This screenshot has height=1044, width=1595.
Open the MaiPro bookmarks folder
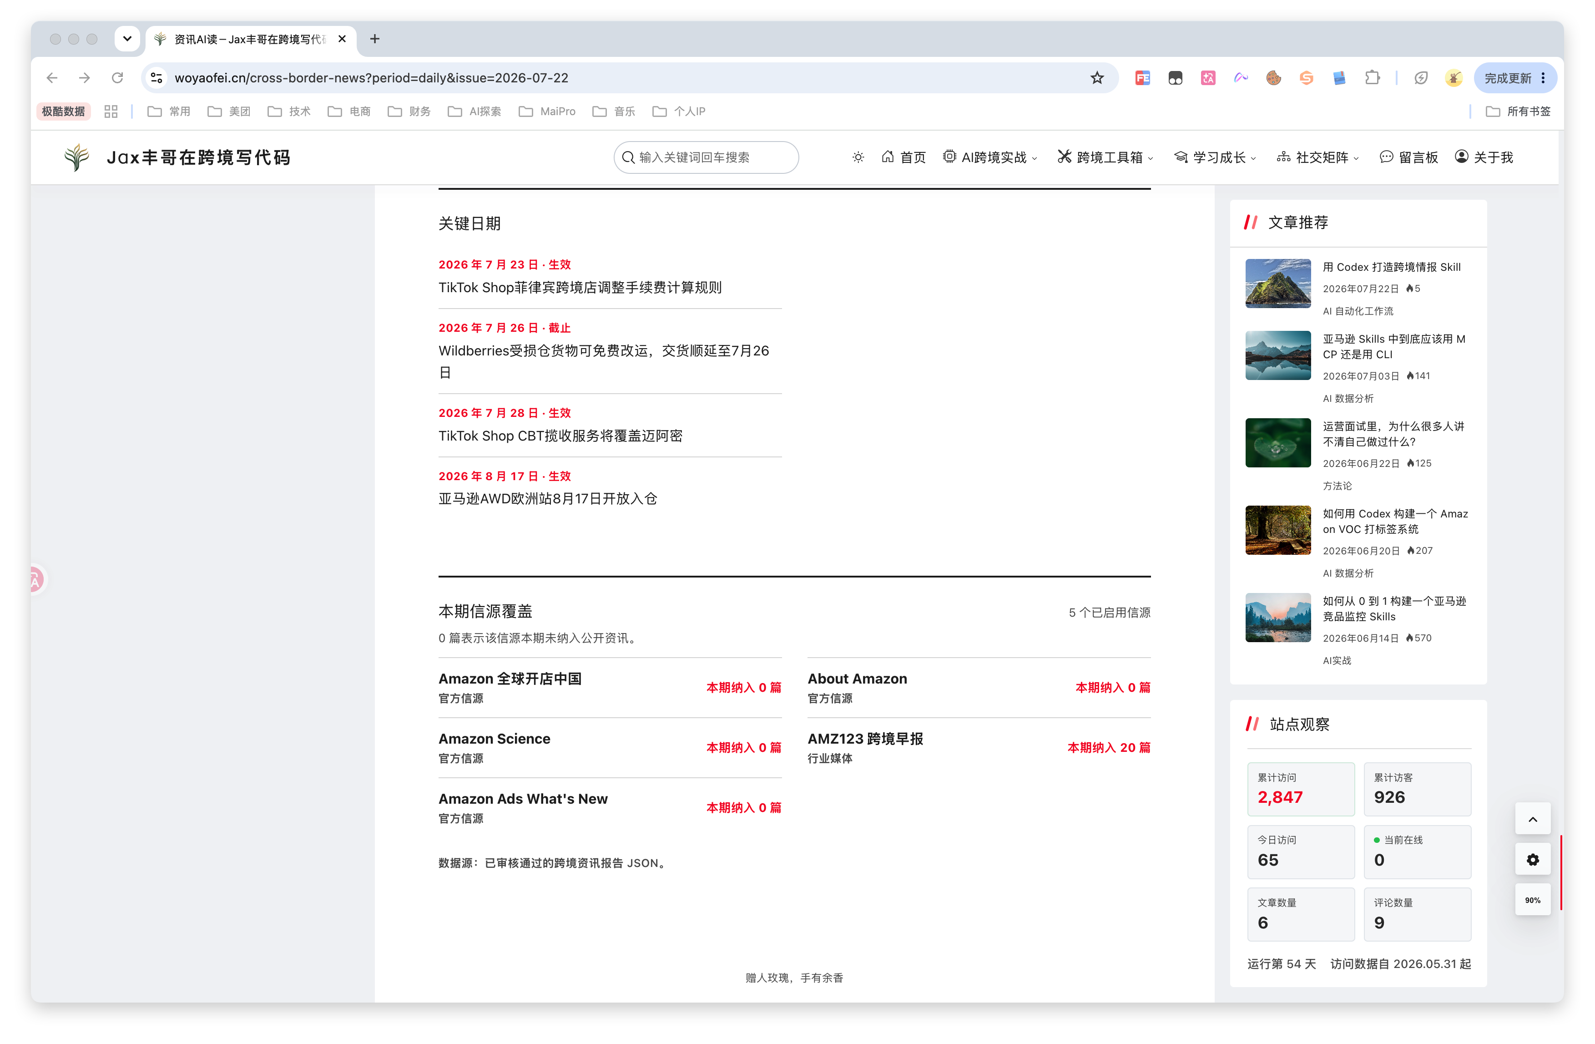547,111
